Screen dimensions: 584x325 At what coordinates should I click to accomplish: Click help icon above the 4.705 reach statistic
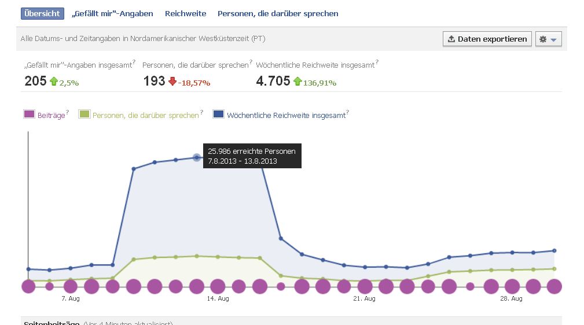377,61
